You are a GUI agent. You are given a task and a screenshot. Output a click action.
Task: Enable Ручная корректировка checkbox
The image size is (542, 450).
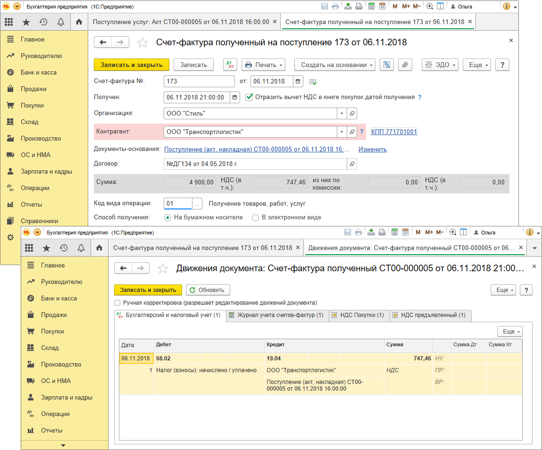pyautogui.click(x=118, y=303)
